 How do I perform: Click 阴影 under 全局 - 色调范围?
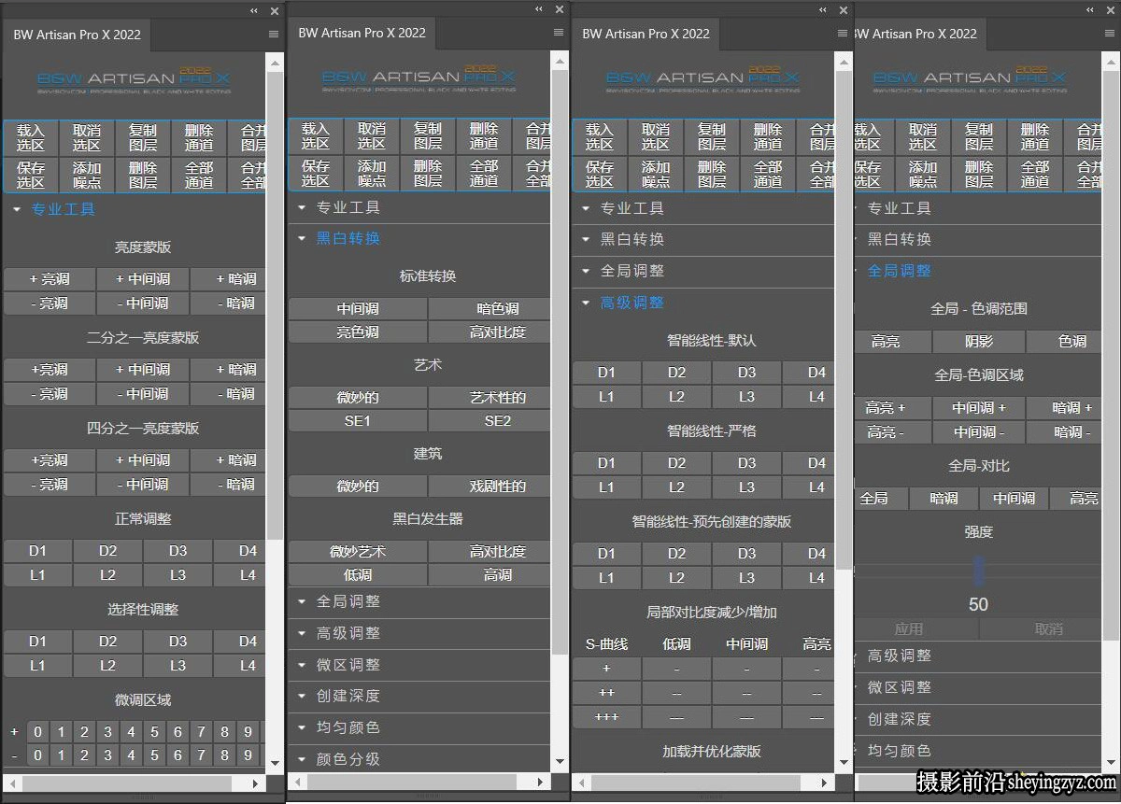pyautogui.click(x=979, y=342)
